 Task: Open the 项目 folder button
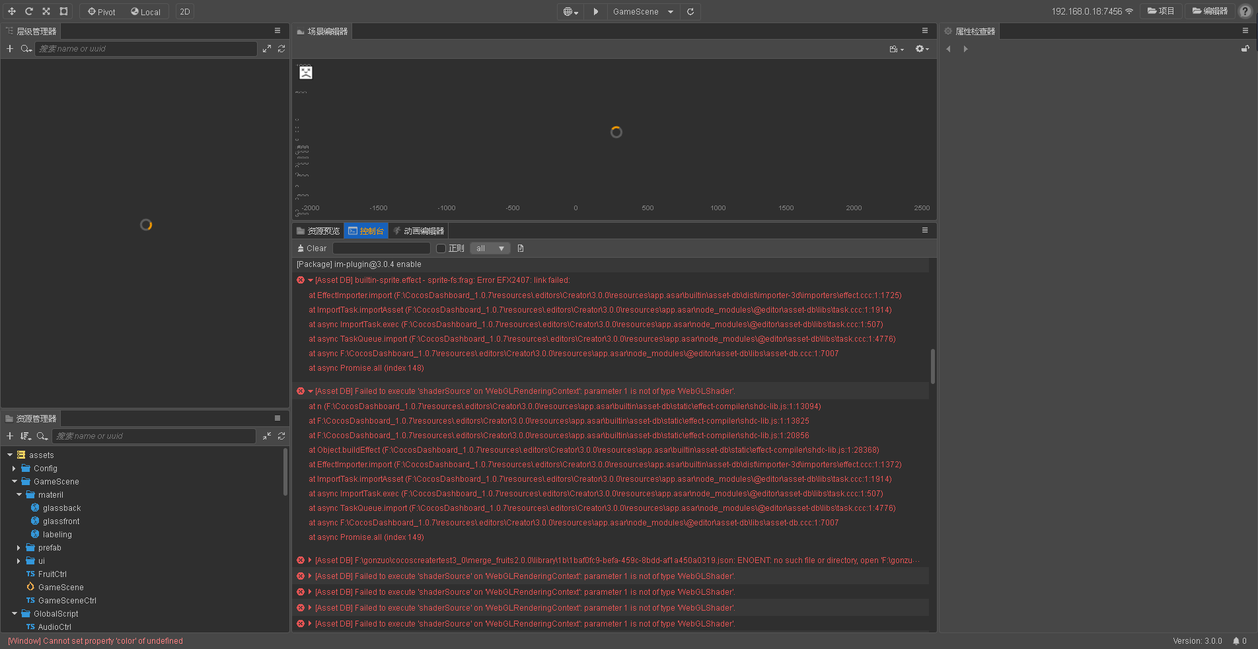pos(1161,11)
